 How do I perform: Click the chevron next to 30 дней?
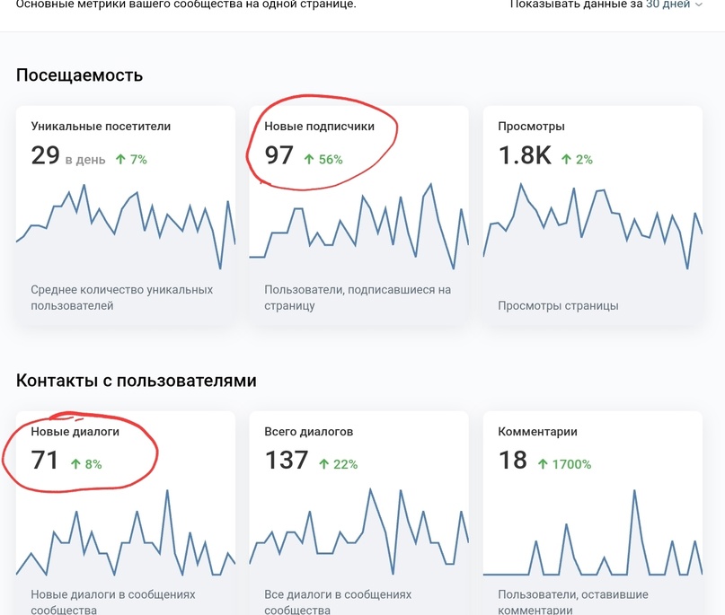[699, 5]
